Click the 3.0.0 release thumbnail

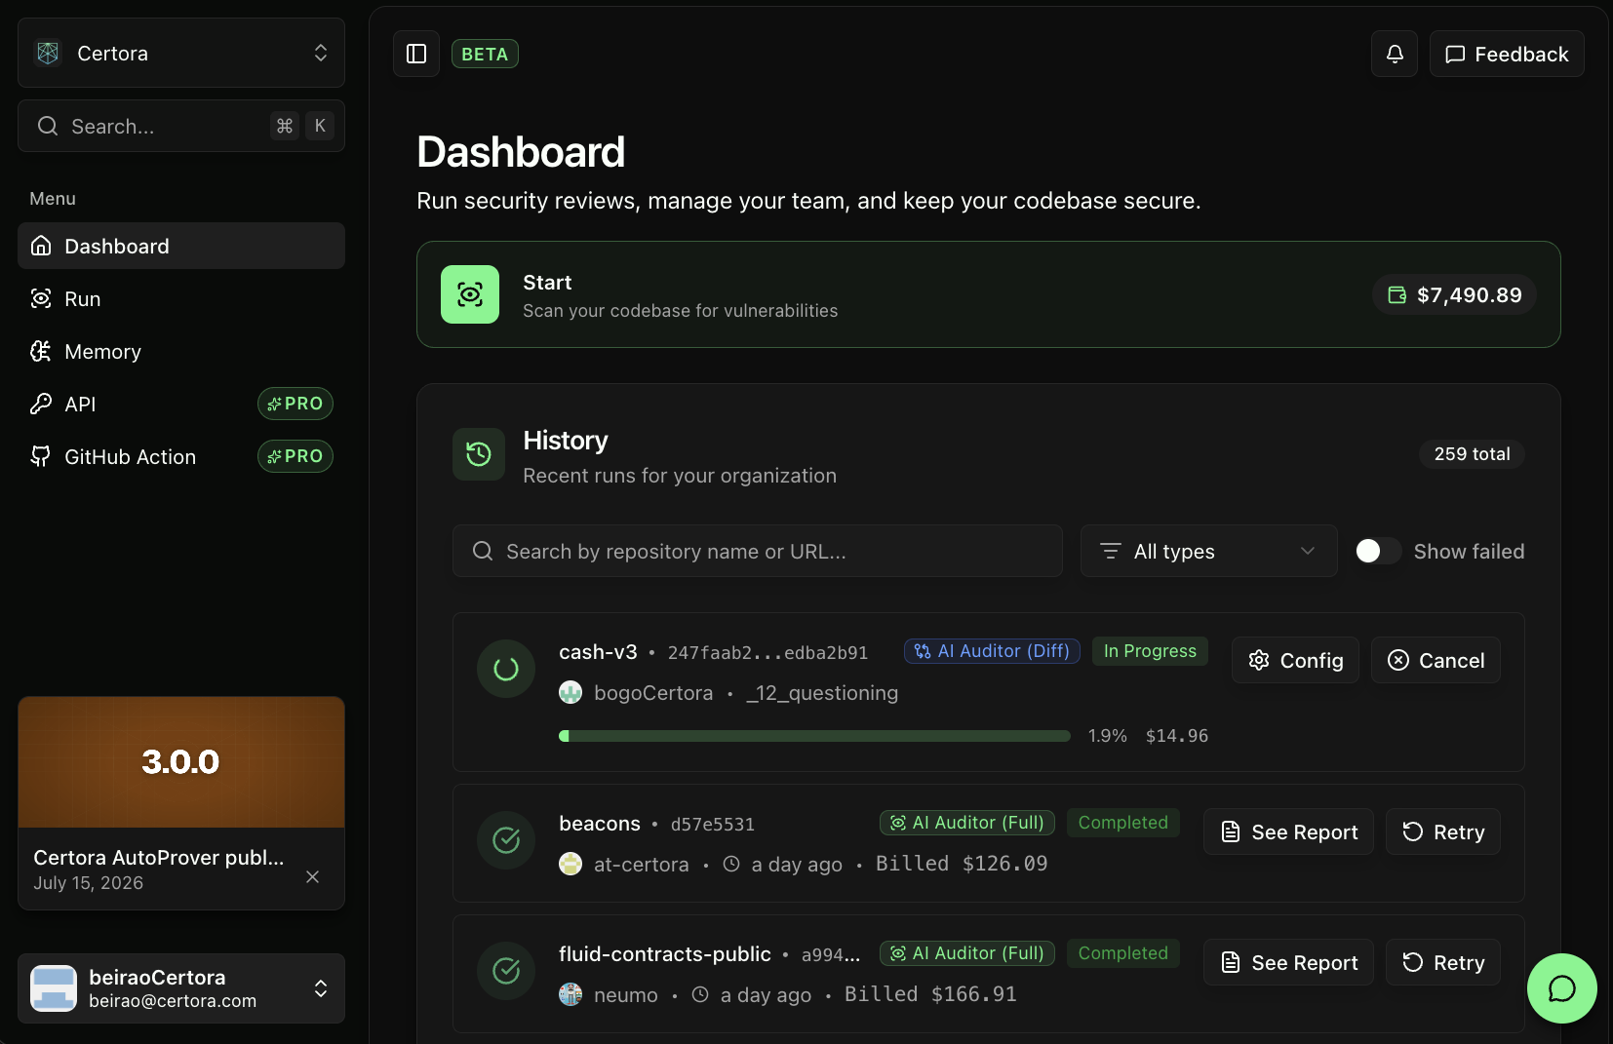(x=181, y=762)
